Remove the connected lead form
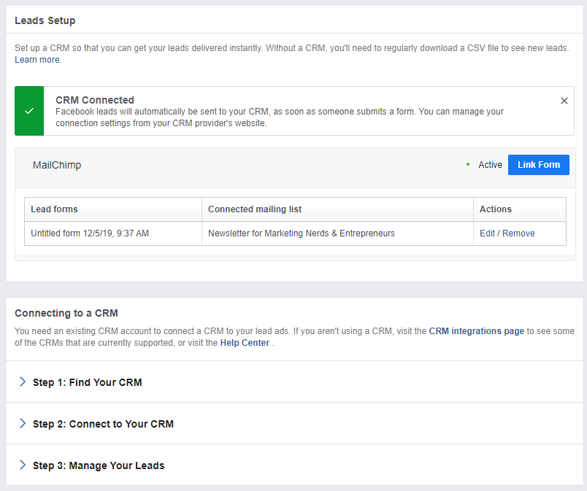The image size is (587, 491). point(518,233)
